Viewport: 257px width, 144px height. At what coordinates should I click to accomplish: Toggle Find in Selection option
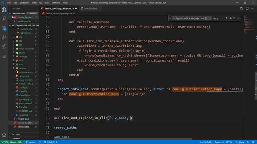pyautogui.click(x=235, y=18)
